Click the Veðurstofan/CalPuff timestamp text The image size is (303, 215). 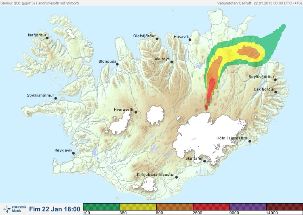pos(259,3)
